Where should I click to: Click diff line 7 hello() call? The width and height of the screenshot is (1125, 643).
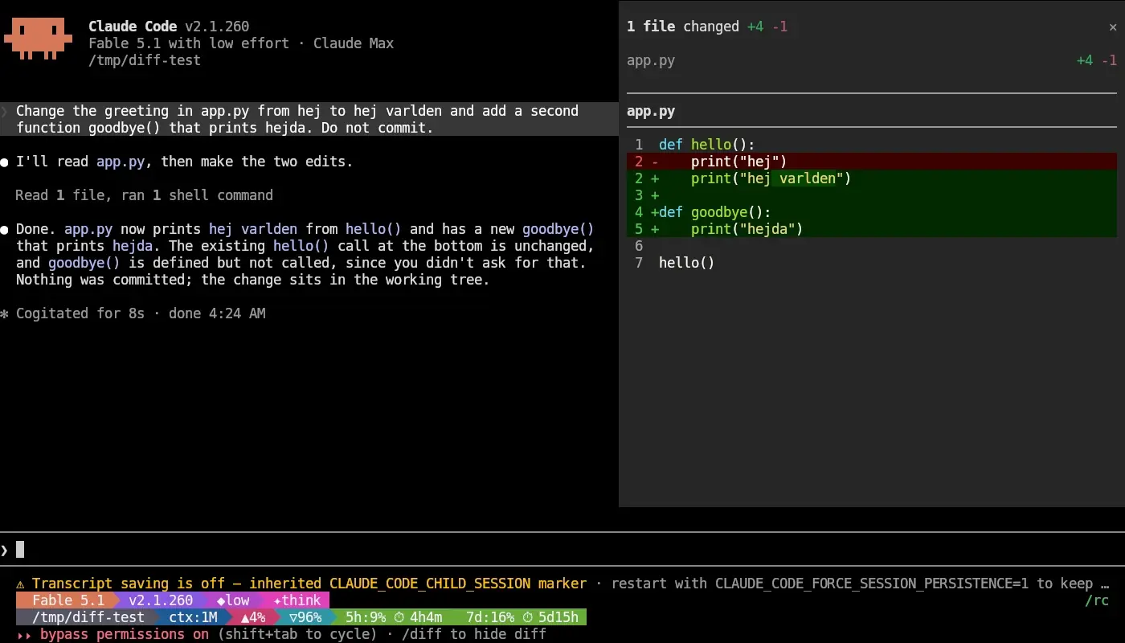coord(872,263)
